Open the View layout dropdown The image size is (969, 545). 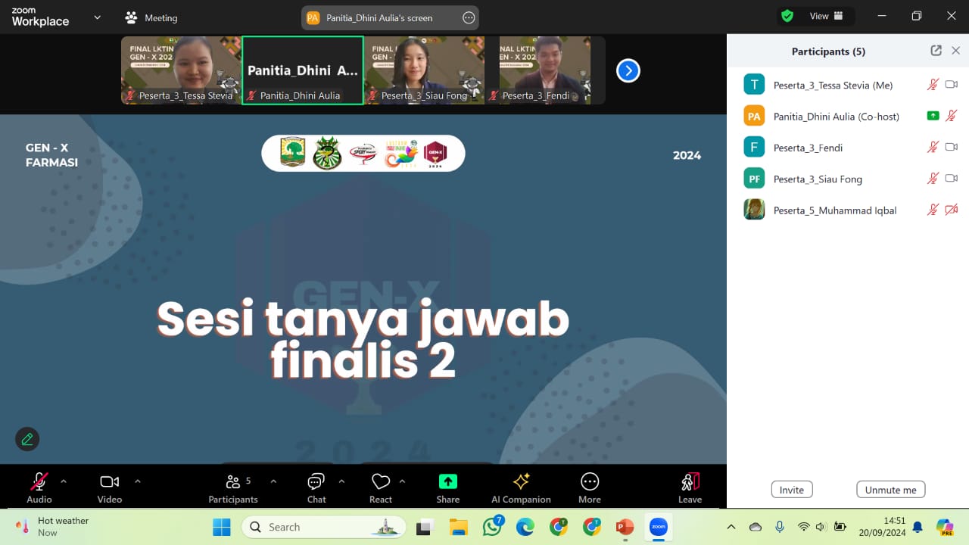827,16
